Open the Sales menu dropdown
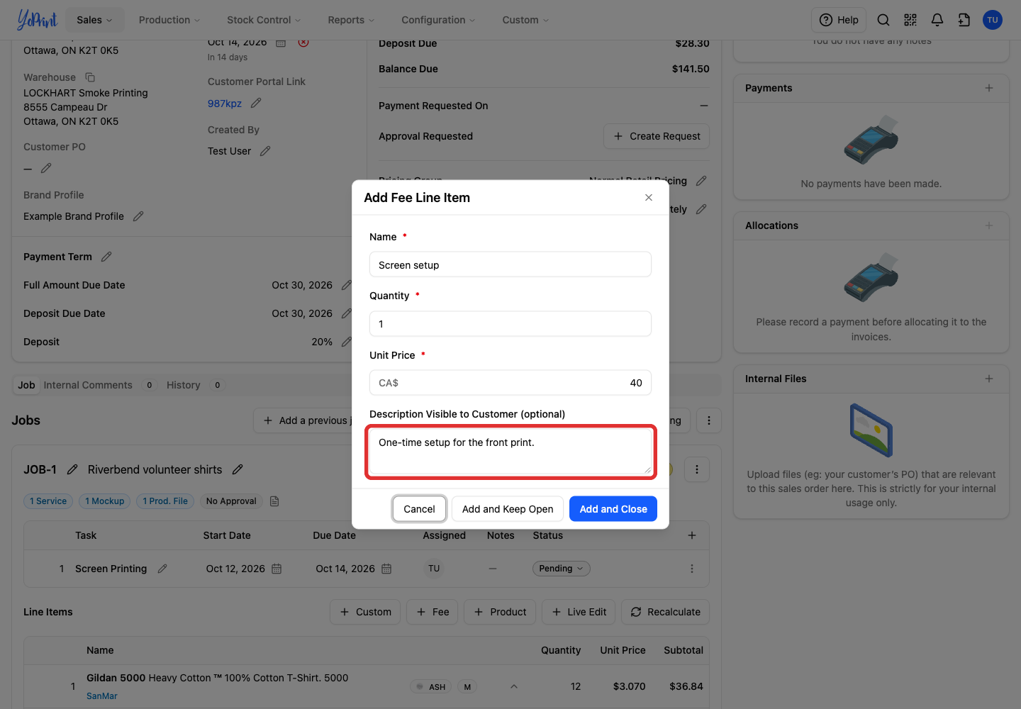1021x709 pixels. click(x=94, y=20)
